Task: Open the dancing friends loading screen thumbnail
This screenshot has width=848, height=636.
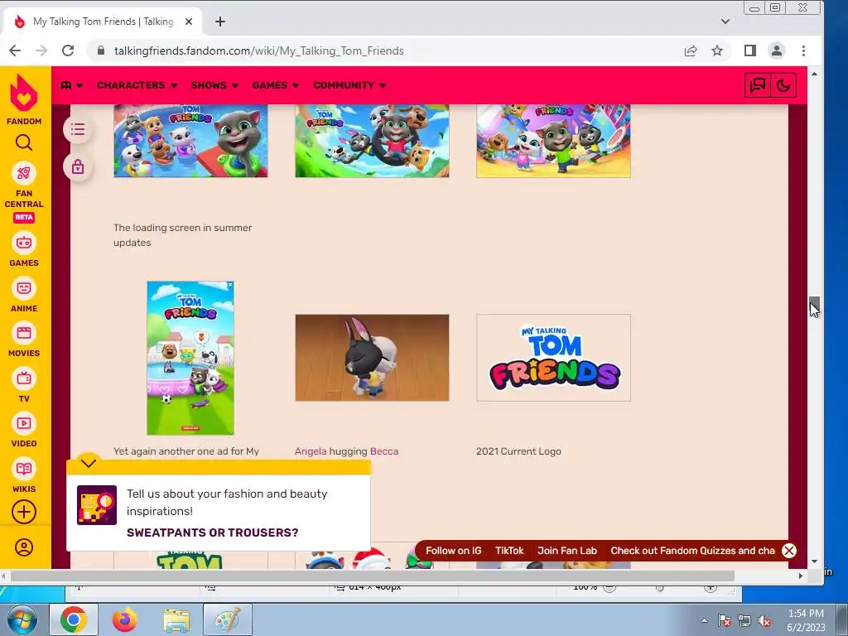Action: pos(553,141)
